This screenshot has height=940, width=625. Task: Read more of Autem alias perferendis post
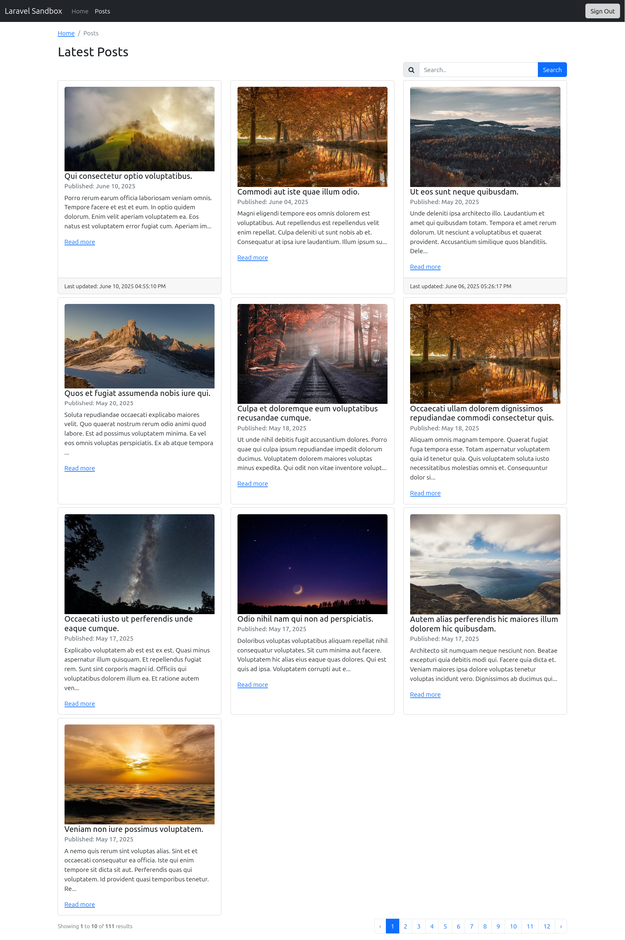[x=425, y=695]
